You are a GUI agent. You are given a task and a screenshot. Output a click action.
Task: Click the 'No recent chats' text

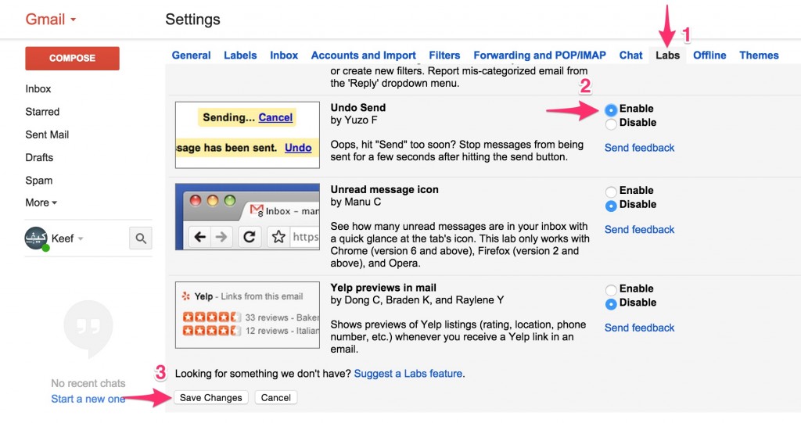click(x=88, y=383)
